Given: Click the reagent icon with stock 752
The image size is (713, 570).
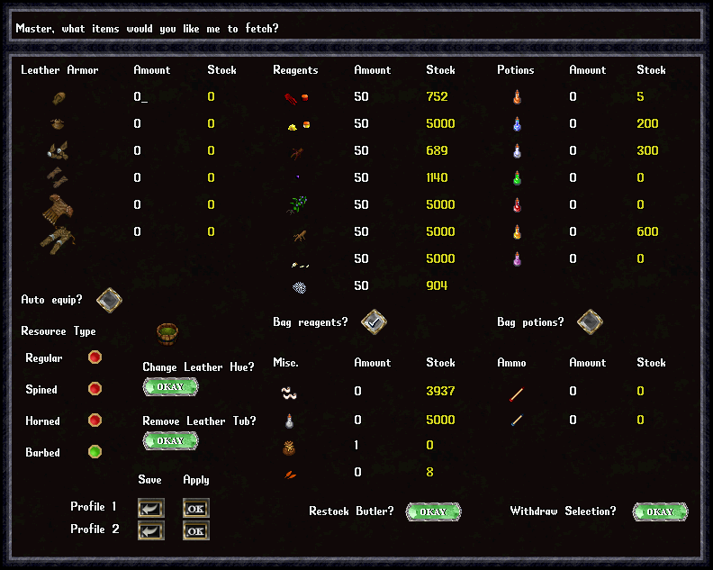Looking at the screenshot, I should pyautogui.click(x=296, y=98).
